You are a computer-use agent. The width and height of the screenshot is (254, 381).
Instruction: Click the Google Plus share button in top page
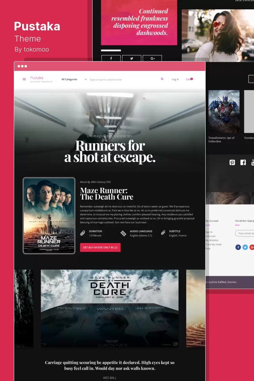pyautogui.click(x=152, y=58)
